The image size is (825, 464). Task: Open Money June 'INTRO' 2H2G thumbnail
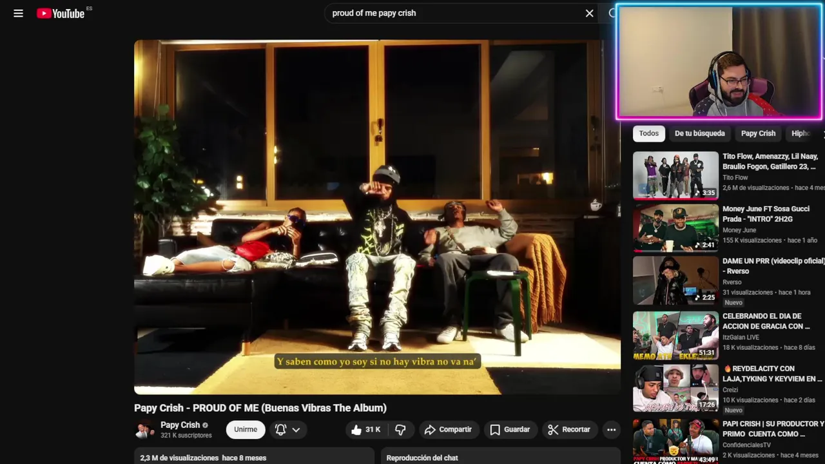coord(675,228)
